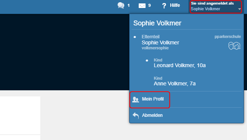Screen dimensions: 247x140
Task: Click the Hilfe link in the header
Action: [x=175, y=5]
